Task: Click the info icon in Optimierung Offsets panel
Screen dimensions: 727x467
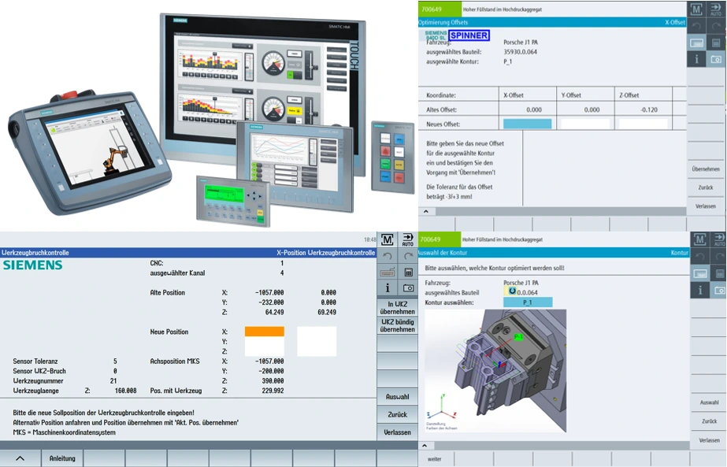Action: 697,59
